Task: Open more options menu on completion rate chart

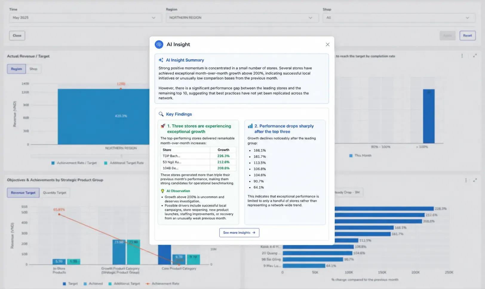Action: [x=462, y=56]
